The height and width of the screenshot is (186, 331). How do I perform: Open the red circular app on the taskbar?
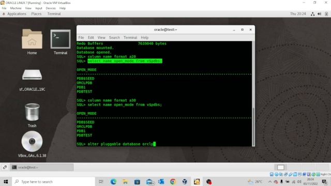pos(209,181)
